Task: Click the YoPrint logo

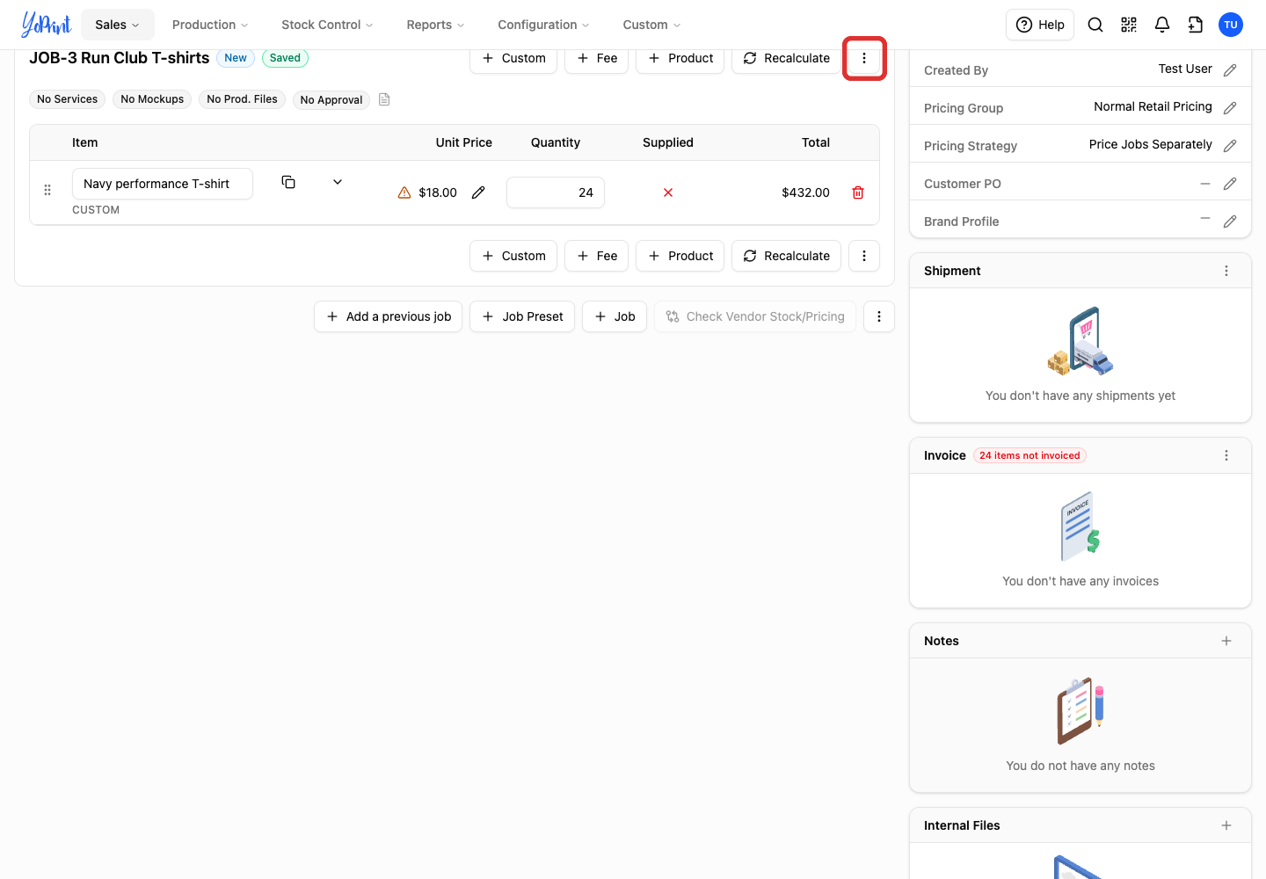Action: 47,25
